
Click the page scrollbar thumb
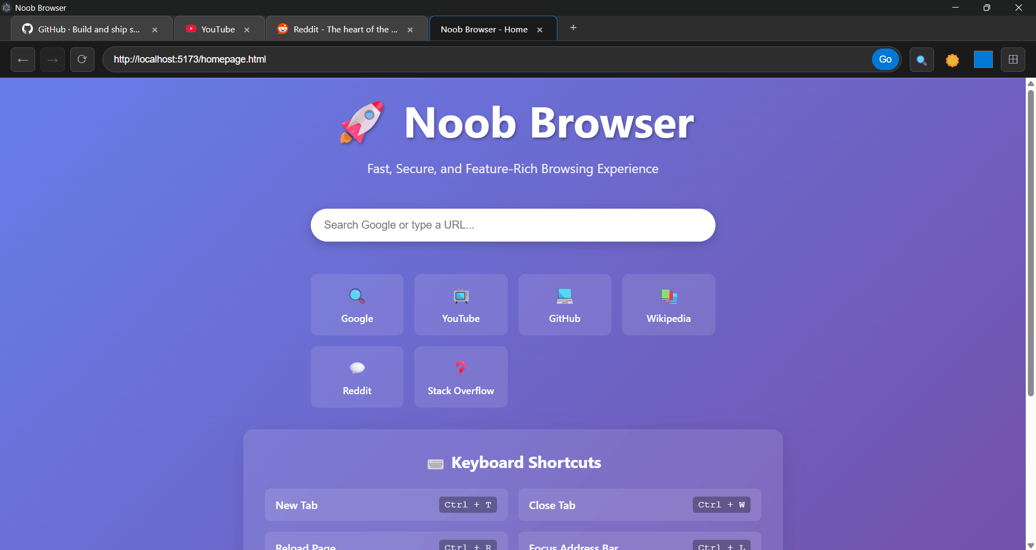pyautogui.click(x=1031, y=243)
